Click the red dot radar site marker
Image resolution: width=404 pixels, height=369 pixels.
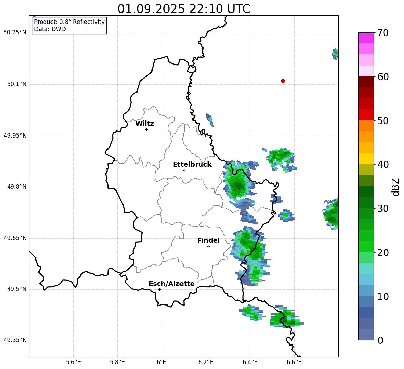pyautogui.click(x=283, y=81)
